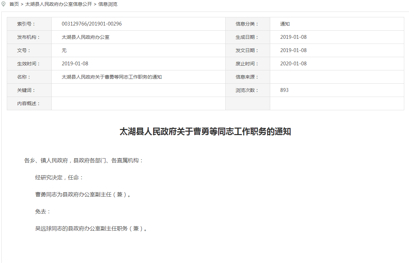Viewport: 409px width, 263px height.
Task: Click the 生效时间 label cell
Action: [x=29, y=64]
